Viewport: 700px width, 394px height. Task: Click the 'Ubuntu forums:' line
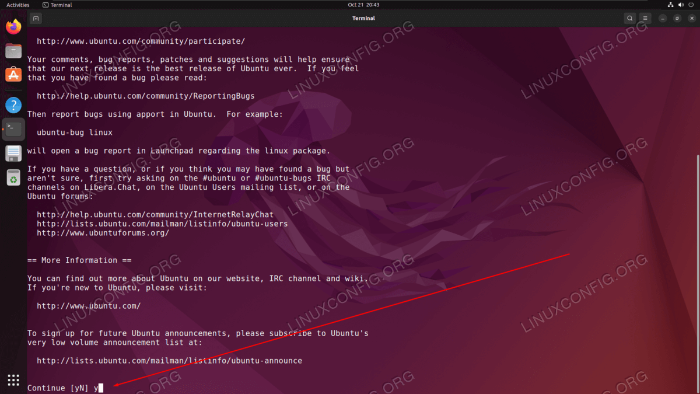click(x=60, y=196)
